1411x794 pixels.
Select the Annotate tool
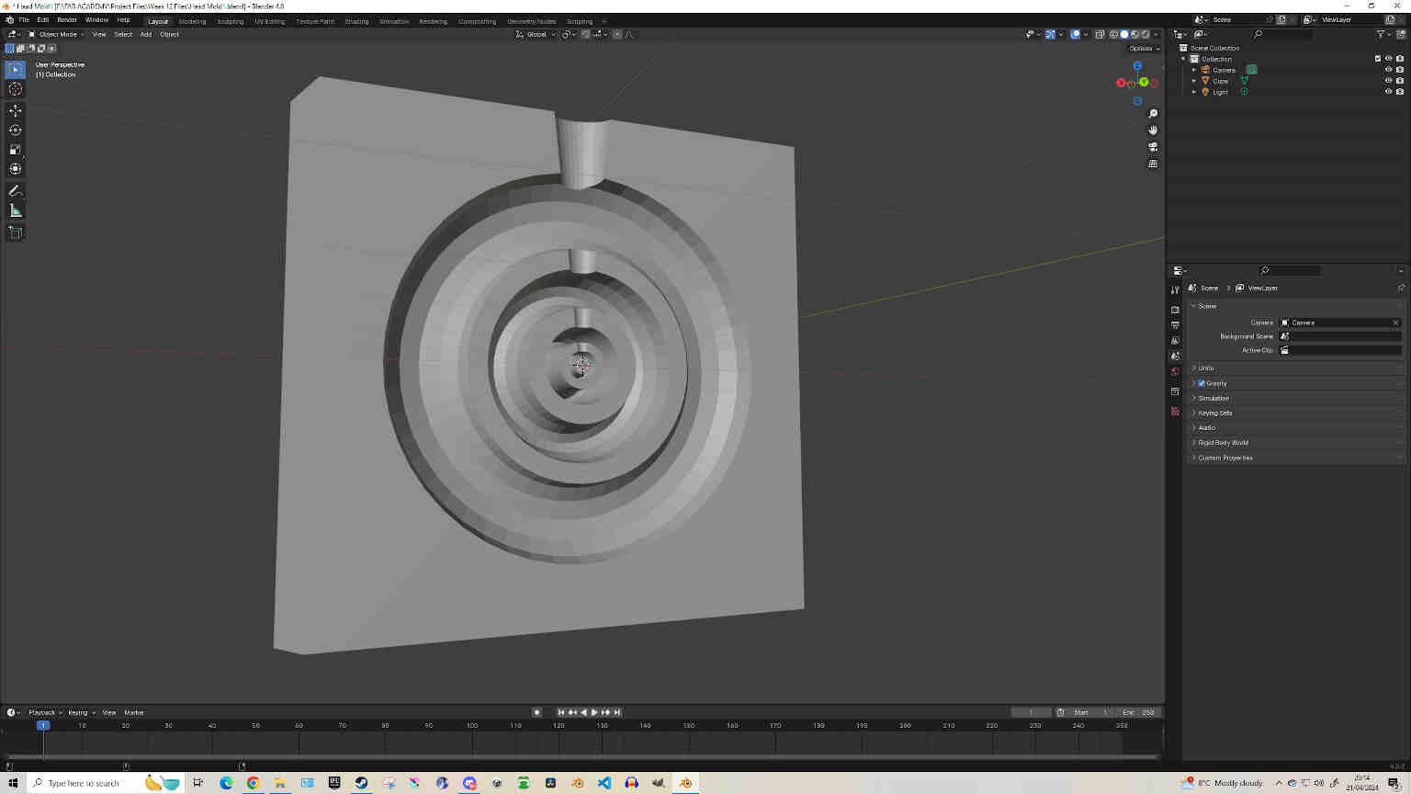(x=15, y=191)
